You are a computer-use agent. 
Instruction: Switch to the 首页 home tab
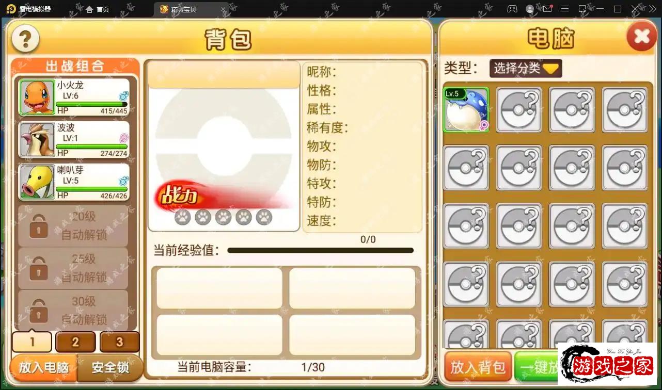97,9
